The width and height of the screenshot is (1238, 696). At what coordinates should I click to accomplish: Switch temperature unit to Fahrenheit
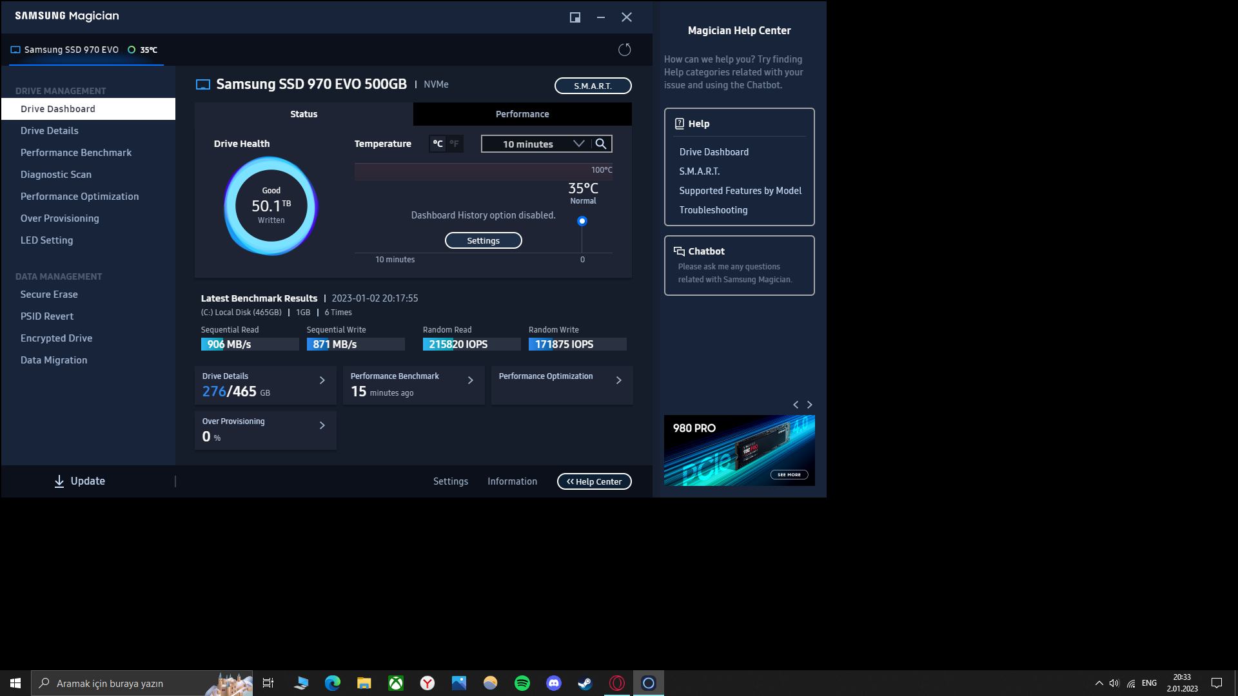tap(455, 144)
